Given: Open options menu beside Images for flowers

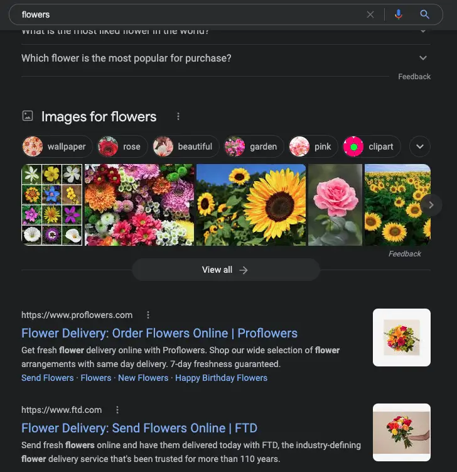Looking at the screenshot, I should click(178, 116).
